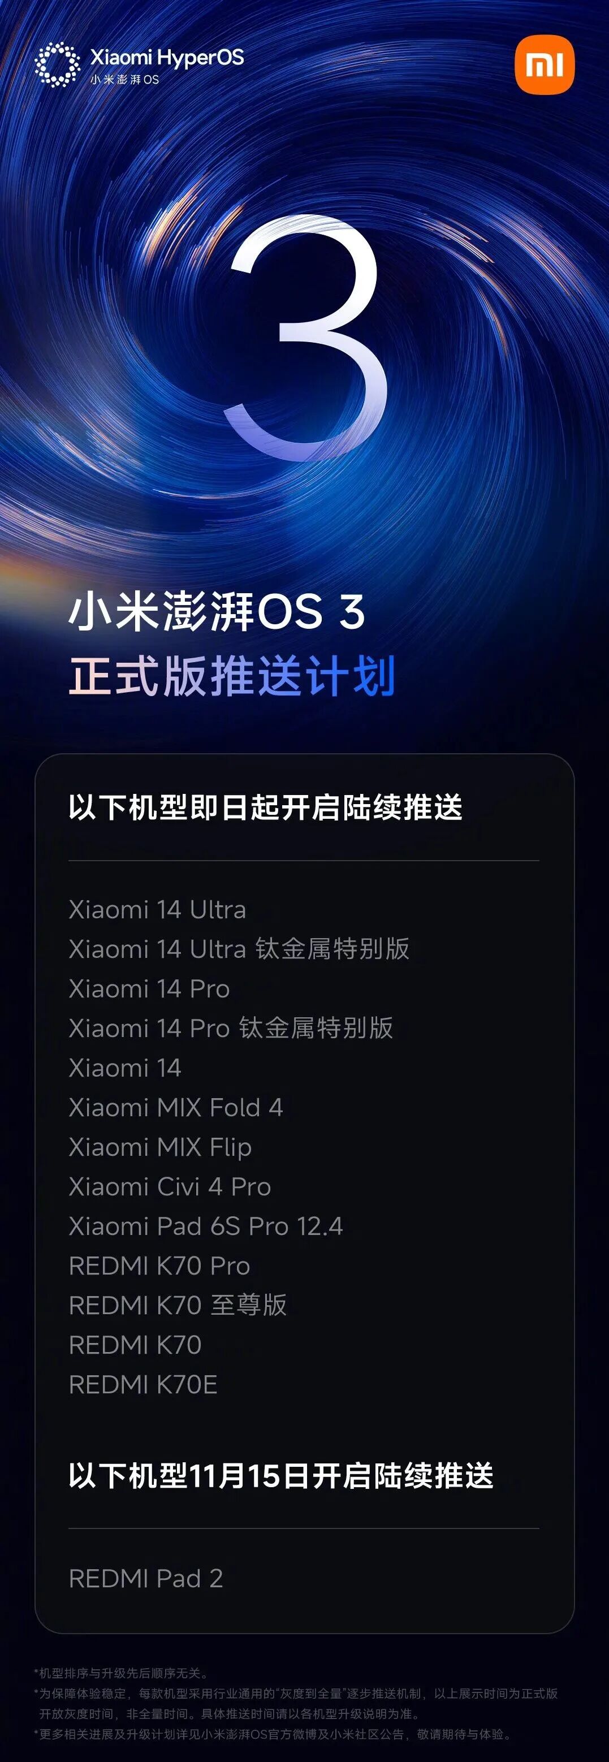609x1762 pixels.
Task: Select the REDMI K70 Pro entry
Action: pos(159,1266)
